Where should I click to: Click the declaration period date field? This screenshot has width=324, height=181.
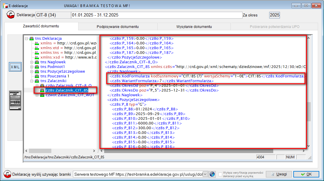click(156, 15)
